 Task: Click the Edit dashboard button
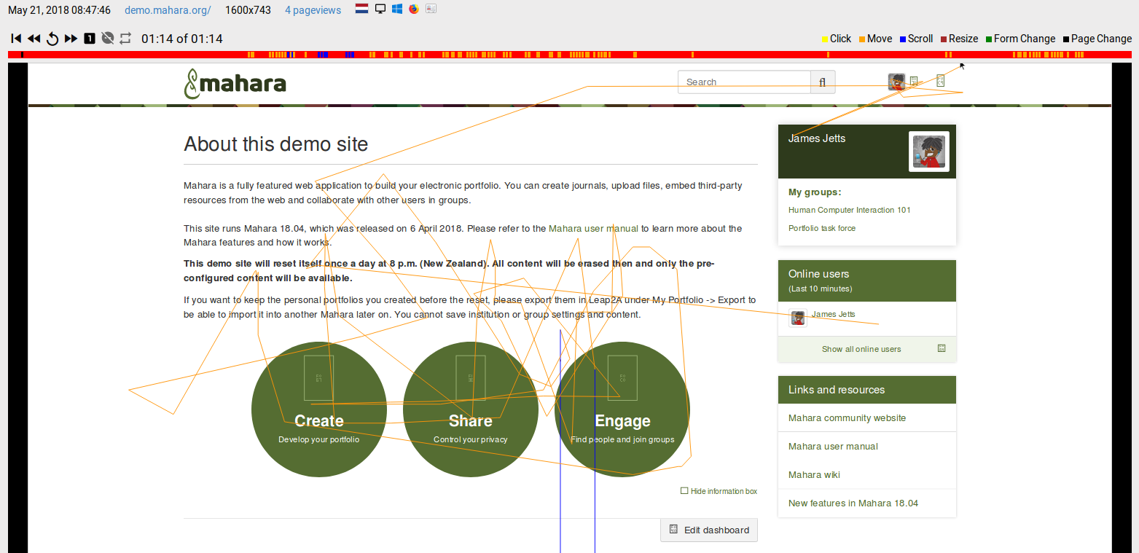[x=709, y=530]
